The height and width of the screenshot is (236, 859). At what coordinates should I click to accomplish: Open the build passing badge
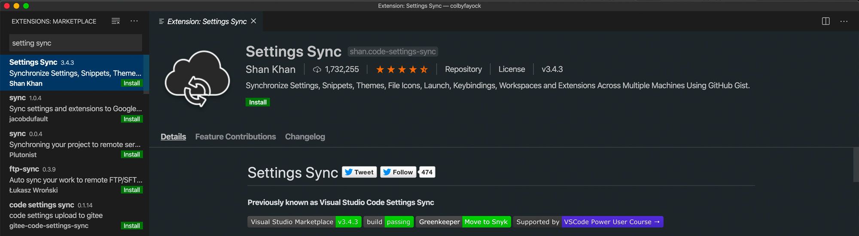pyautogui.click(x=388, y=222)
